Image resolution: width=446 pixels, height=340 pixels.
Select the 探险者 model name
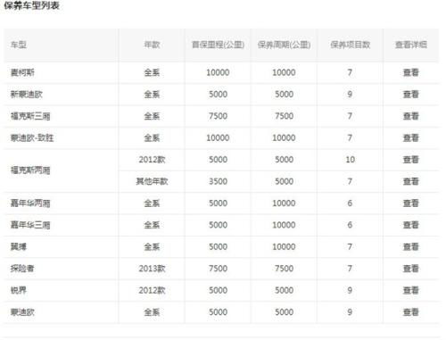coord(22,269)
